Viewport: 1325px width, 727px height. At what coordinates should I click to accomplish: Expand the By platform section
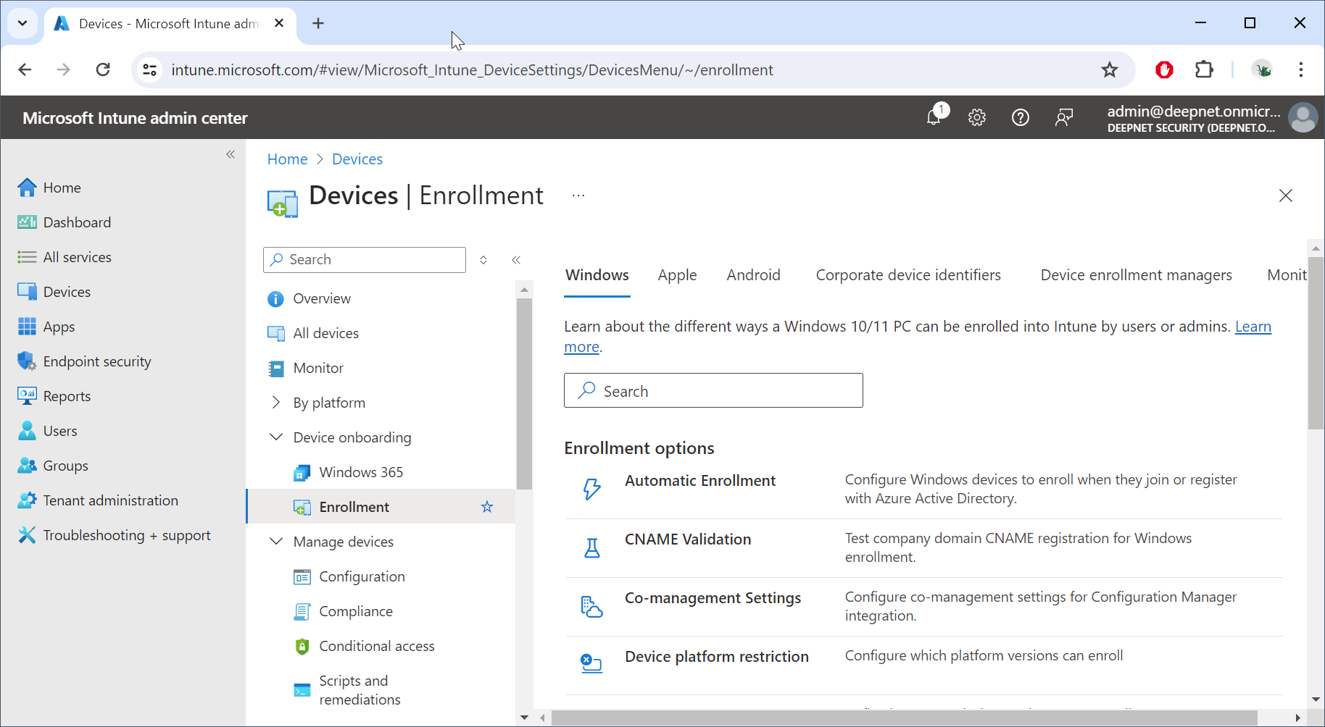pyautogui.click(x=276, y=403)
